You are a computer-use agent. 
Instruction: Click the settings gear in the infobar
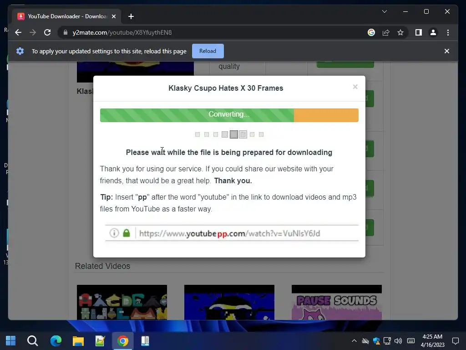(20, 51)
